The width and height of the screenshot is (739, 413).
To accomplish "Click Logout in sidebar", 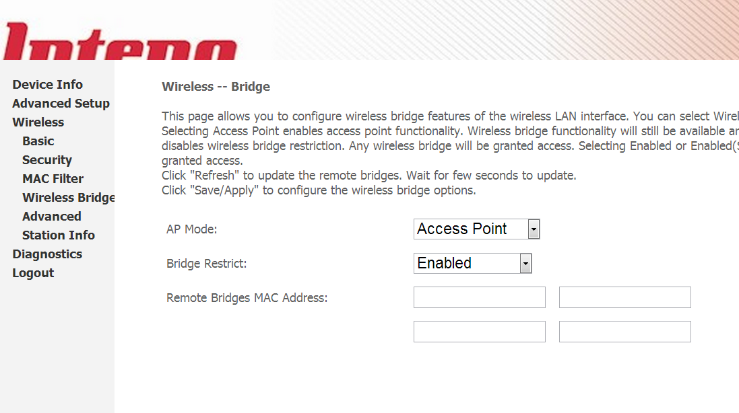I will point(33,273).
